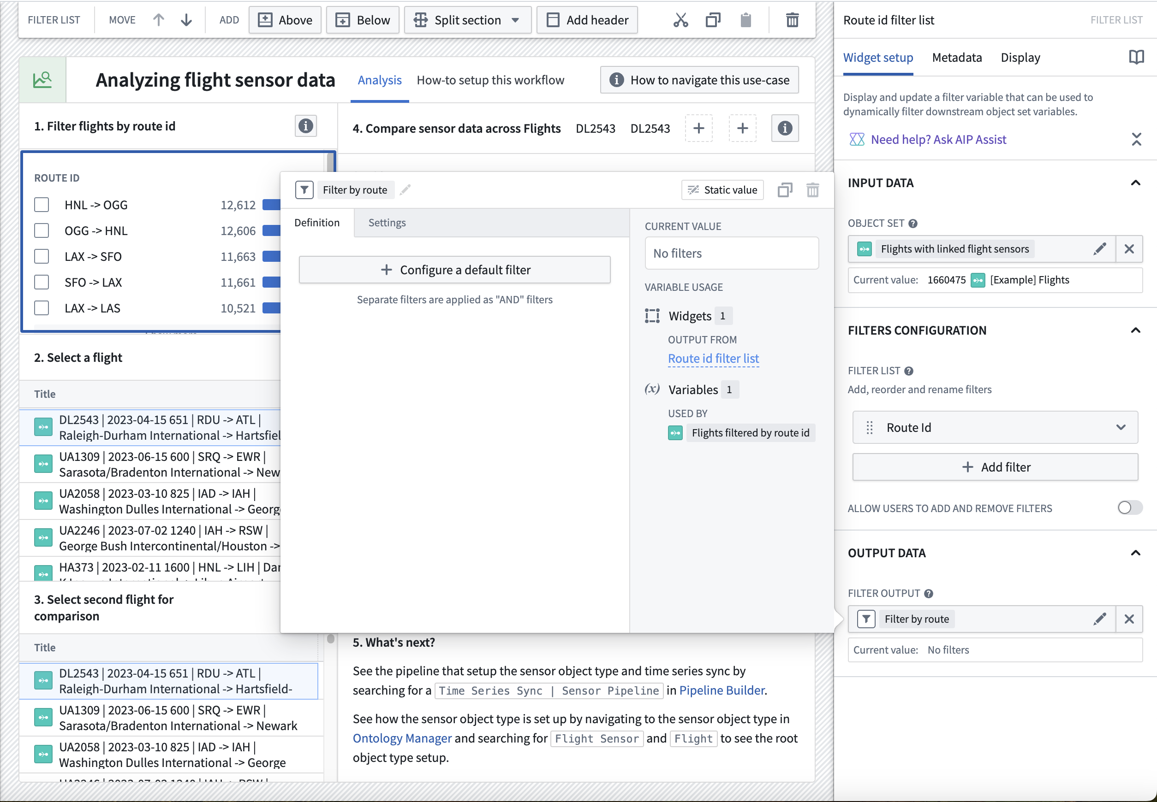The width and height of the screenshot is (1157, 802).
Task: Check the HNL -> OGG route checkbox
Action: click(42, 205)
